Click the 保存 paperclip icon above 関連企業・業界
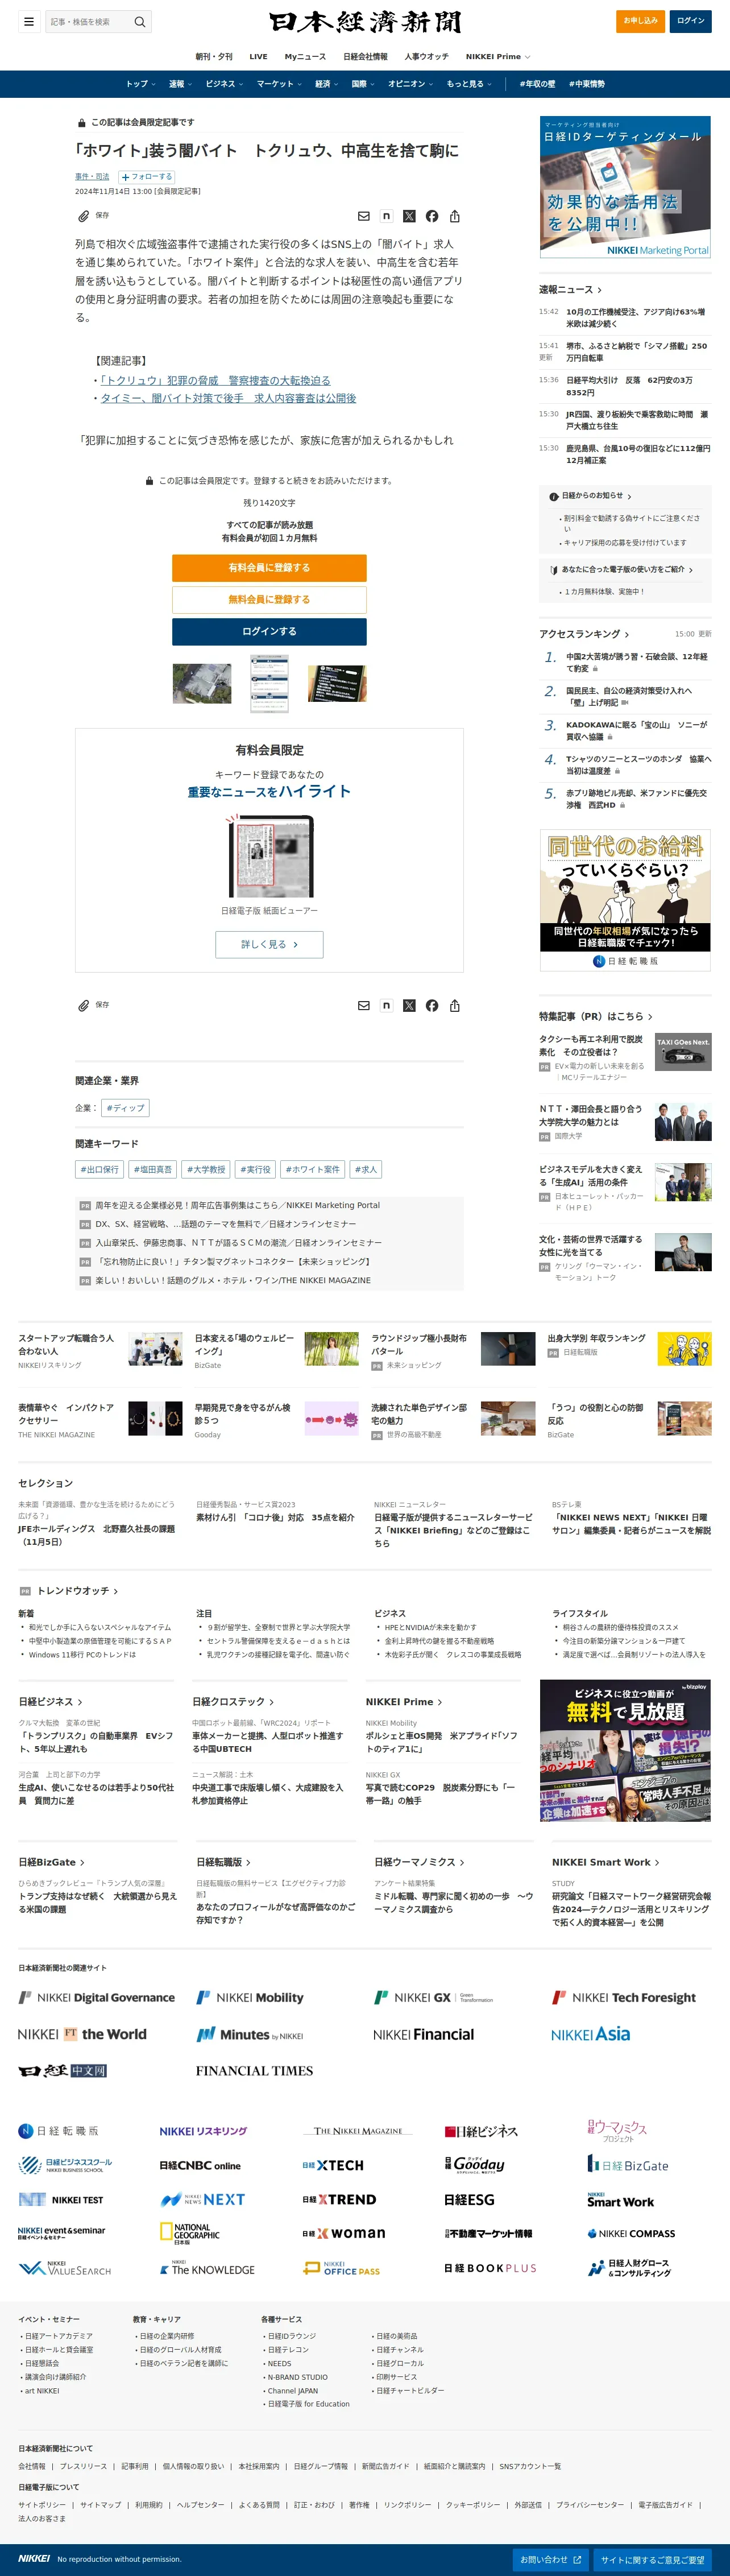Image resolution: width=730 pixels, height=2576 pixels. pos(84,1005)
